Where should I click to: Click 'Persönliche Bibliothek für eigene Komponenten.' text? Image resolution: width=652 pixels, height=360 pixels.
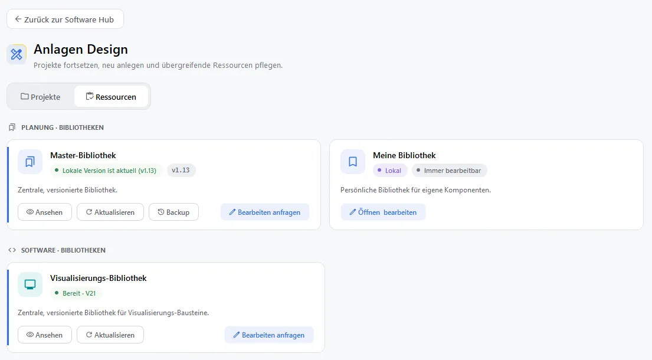pos(415,189)
